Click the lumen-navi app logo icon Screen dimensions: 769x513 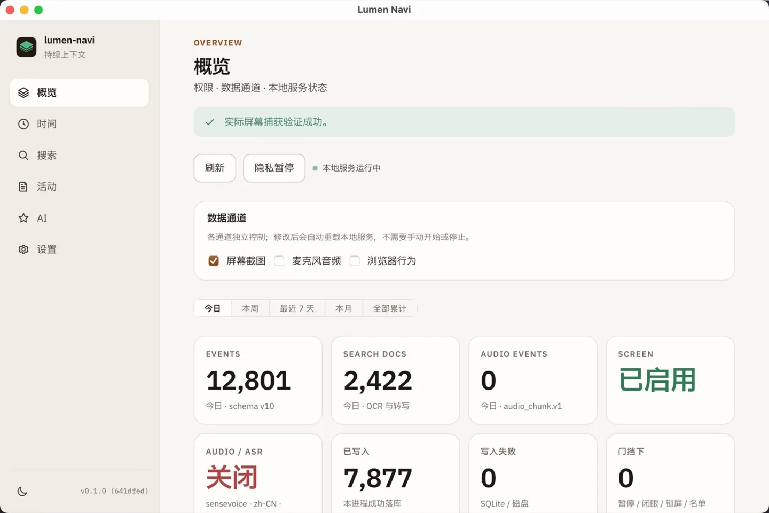point(26,47)
